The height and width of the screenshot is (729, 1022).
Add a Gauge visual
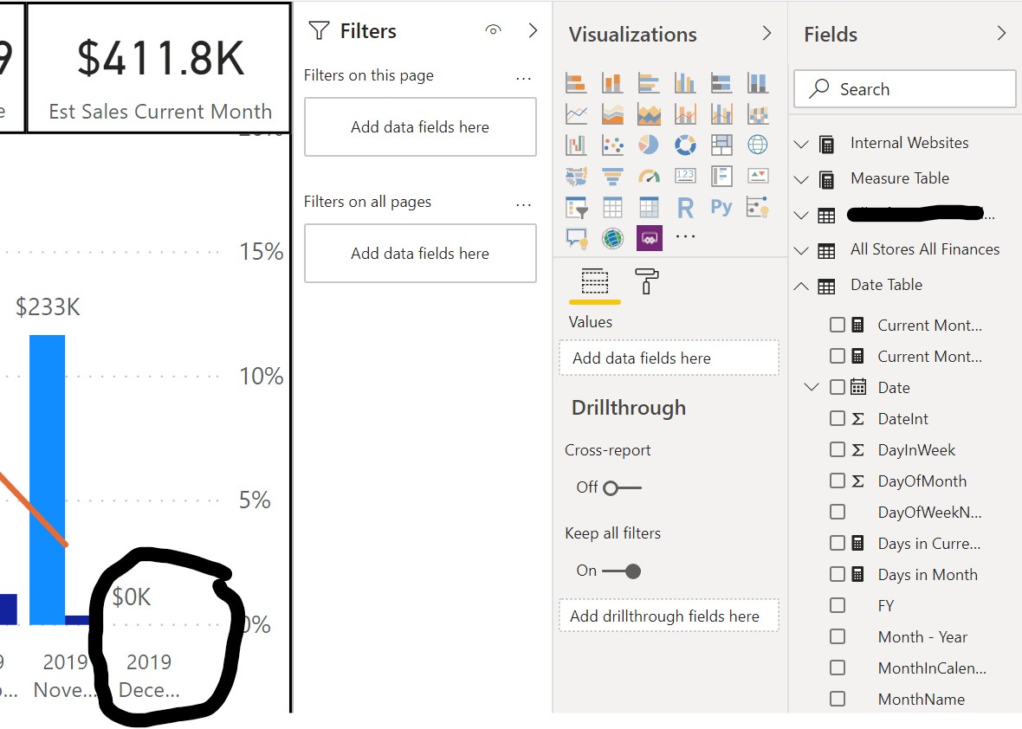click(649, 176)
